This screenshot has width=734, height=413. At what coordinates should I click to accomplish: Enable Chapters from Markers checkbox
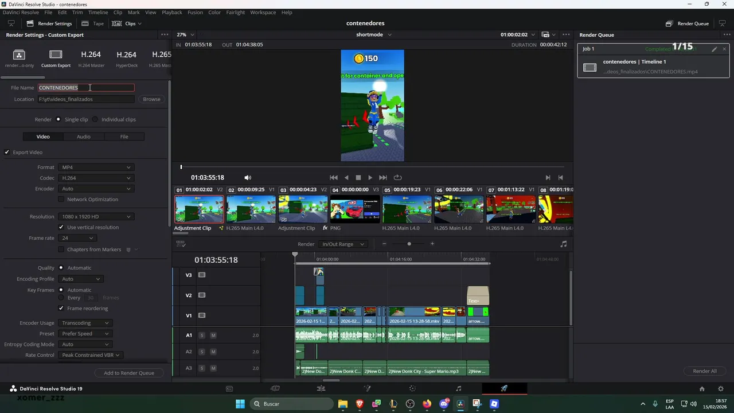point(61,250)
